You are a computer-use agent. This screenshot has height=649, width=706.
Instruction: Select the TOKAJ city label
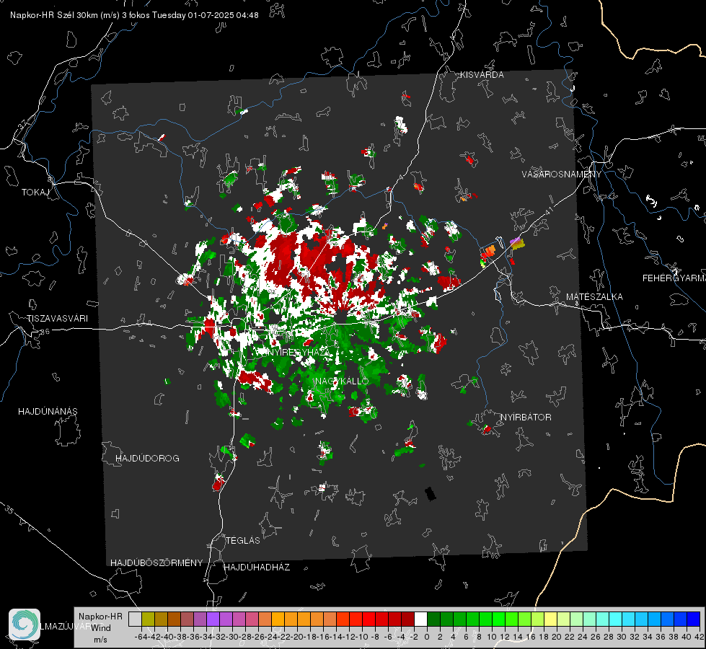point(35,193)
